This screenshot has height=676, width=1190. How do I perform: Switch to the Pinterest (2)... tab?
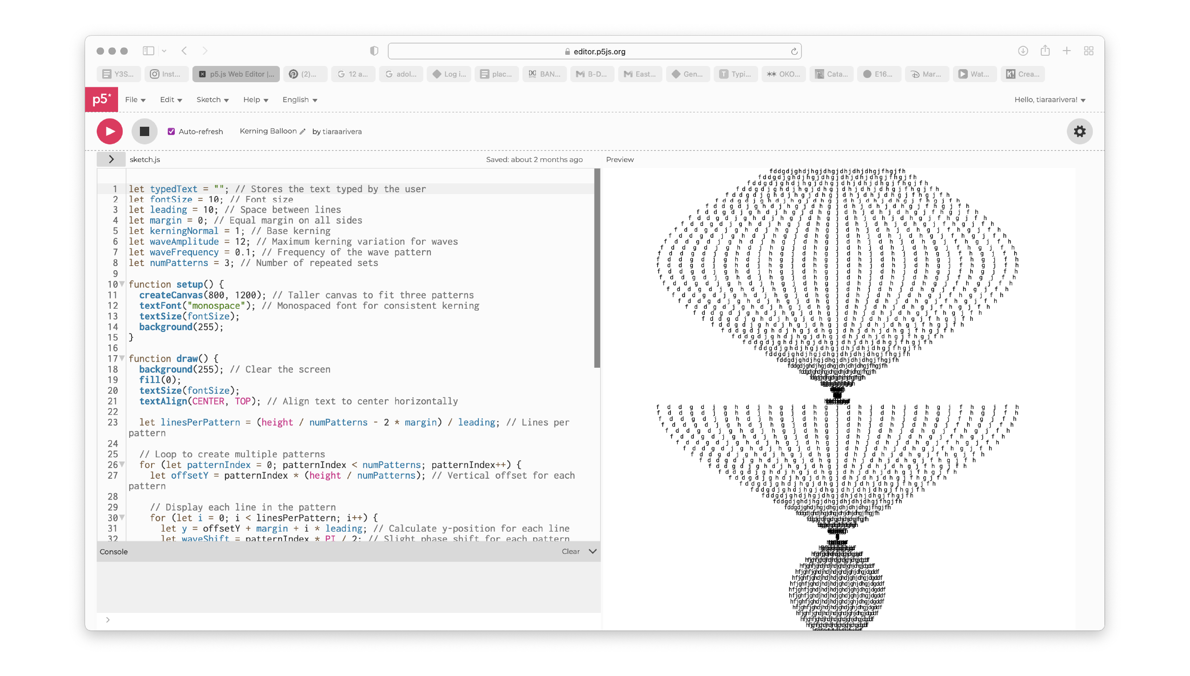tap(305, 74)
